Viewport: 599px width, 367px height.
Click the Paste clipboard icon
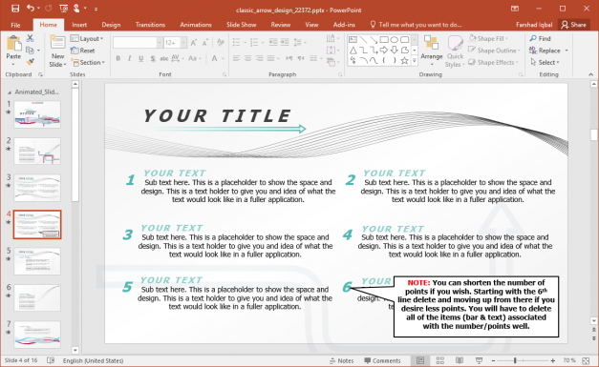pos(13,44)
